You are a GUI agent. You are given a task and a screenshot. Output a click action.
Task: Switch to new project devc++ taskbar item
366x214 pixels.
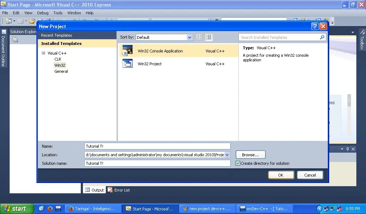tap(207, 209)
